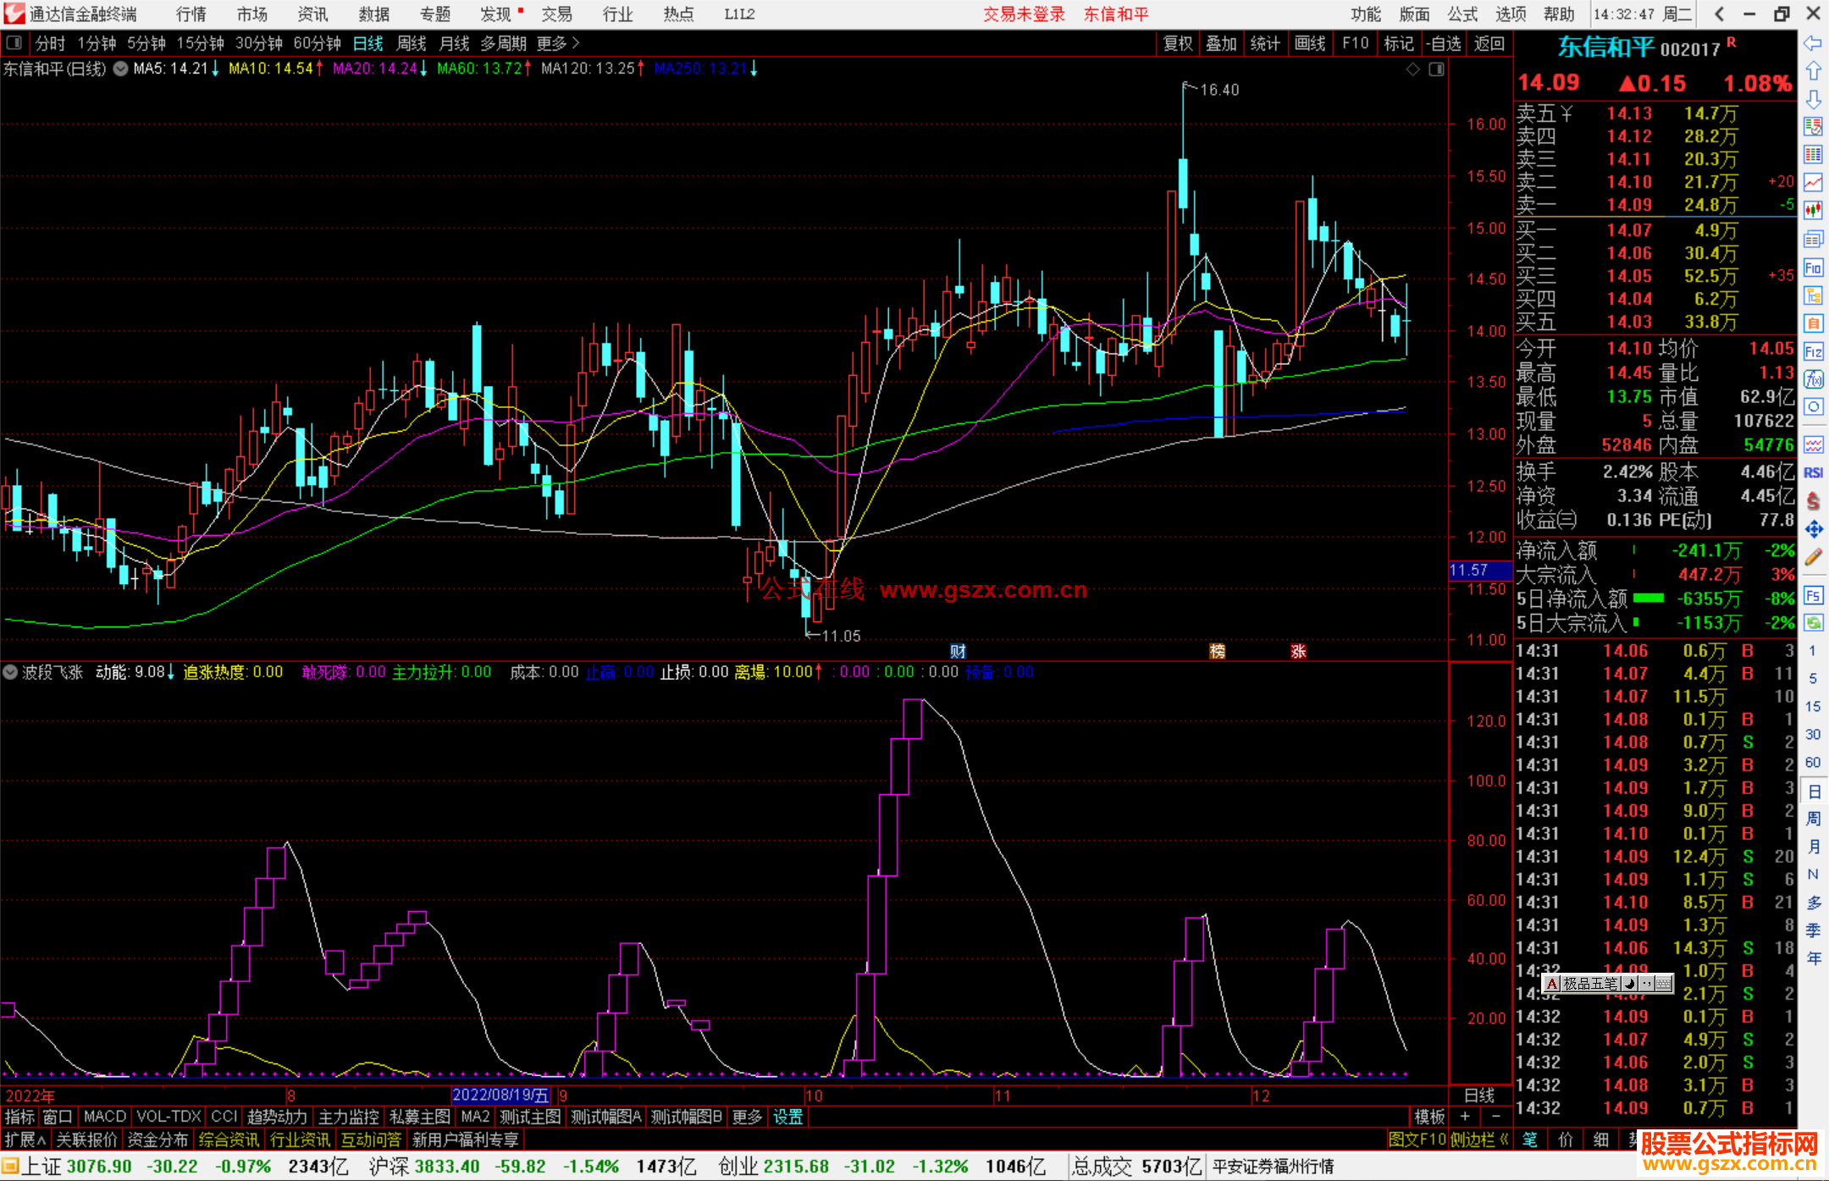Click the candlestick chart sidebar icon
Screen dimensions: 1829x1181
point(1813,210)
